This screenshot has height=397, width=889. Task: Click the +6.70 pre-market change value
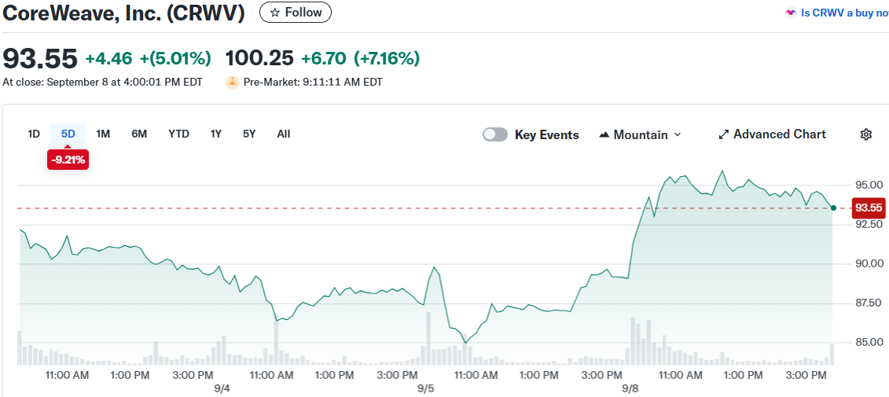324,58
